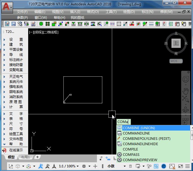Open the WCS coordinate system dropdown
The height and width of the screenshot is (171, 193).
click(x=176, y=61)
